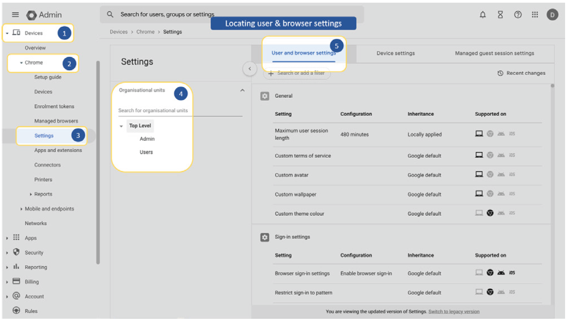The height and width of the screenshot is (321, 567).
Task: Click the plus icon in filter box
Action: click(271, 73)
